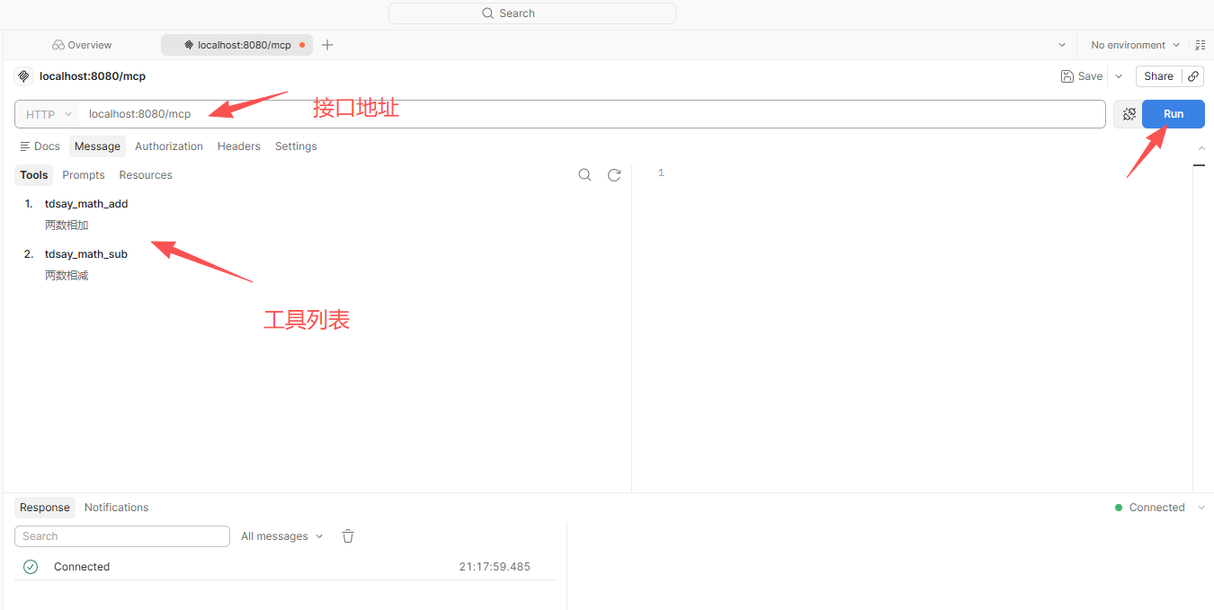Click the plus icon to open new tab
This screenshot has width=1214, height=610.
coord(327,45)
